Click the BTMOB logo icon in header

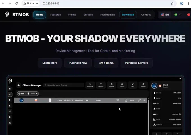click(x=7, y=14)
